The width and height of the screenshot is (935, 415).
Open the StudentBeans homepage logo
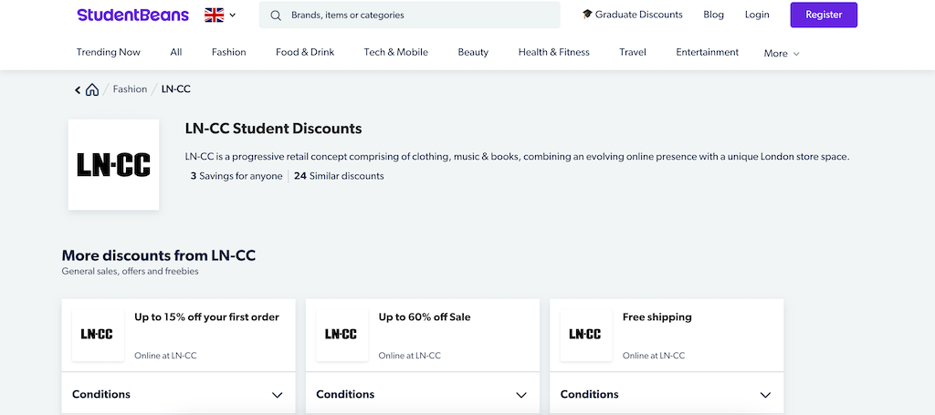pos(133,15)
